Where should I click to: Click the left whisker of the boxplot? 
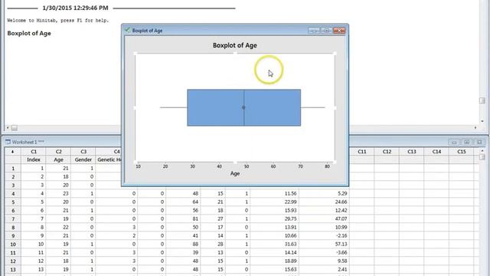coord(174,107)
